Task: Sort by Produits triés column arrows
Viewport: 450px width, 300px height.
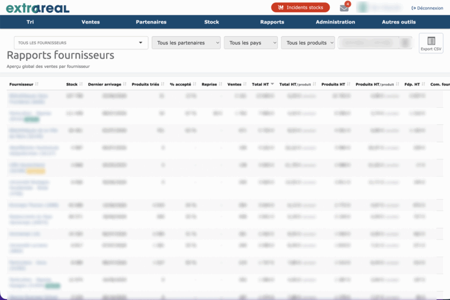Action: pos(163,84)
